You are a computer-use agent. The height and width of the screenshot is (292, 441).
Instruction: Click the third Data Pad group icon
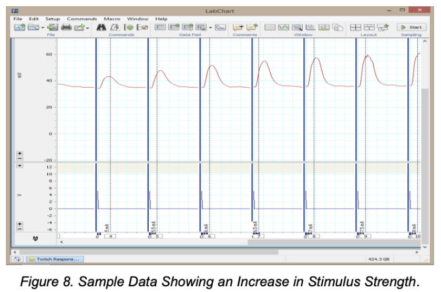coord(188,27)
